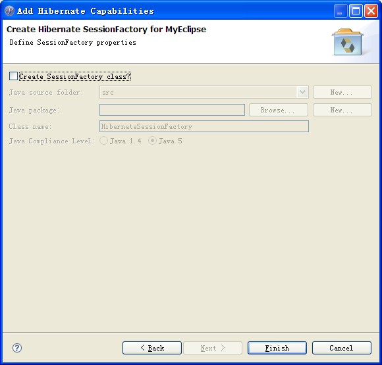
Task: Click the Class name HibernateSessionFactory field
Action: (204, 126)
